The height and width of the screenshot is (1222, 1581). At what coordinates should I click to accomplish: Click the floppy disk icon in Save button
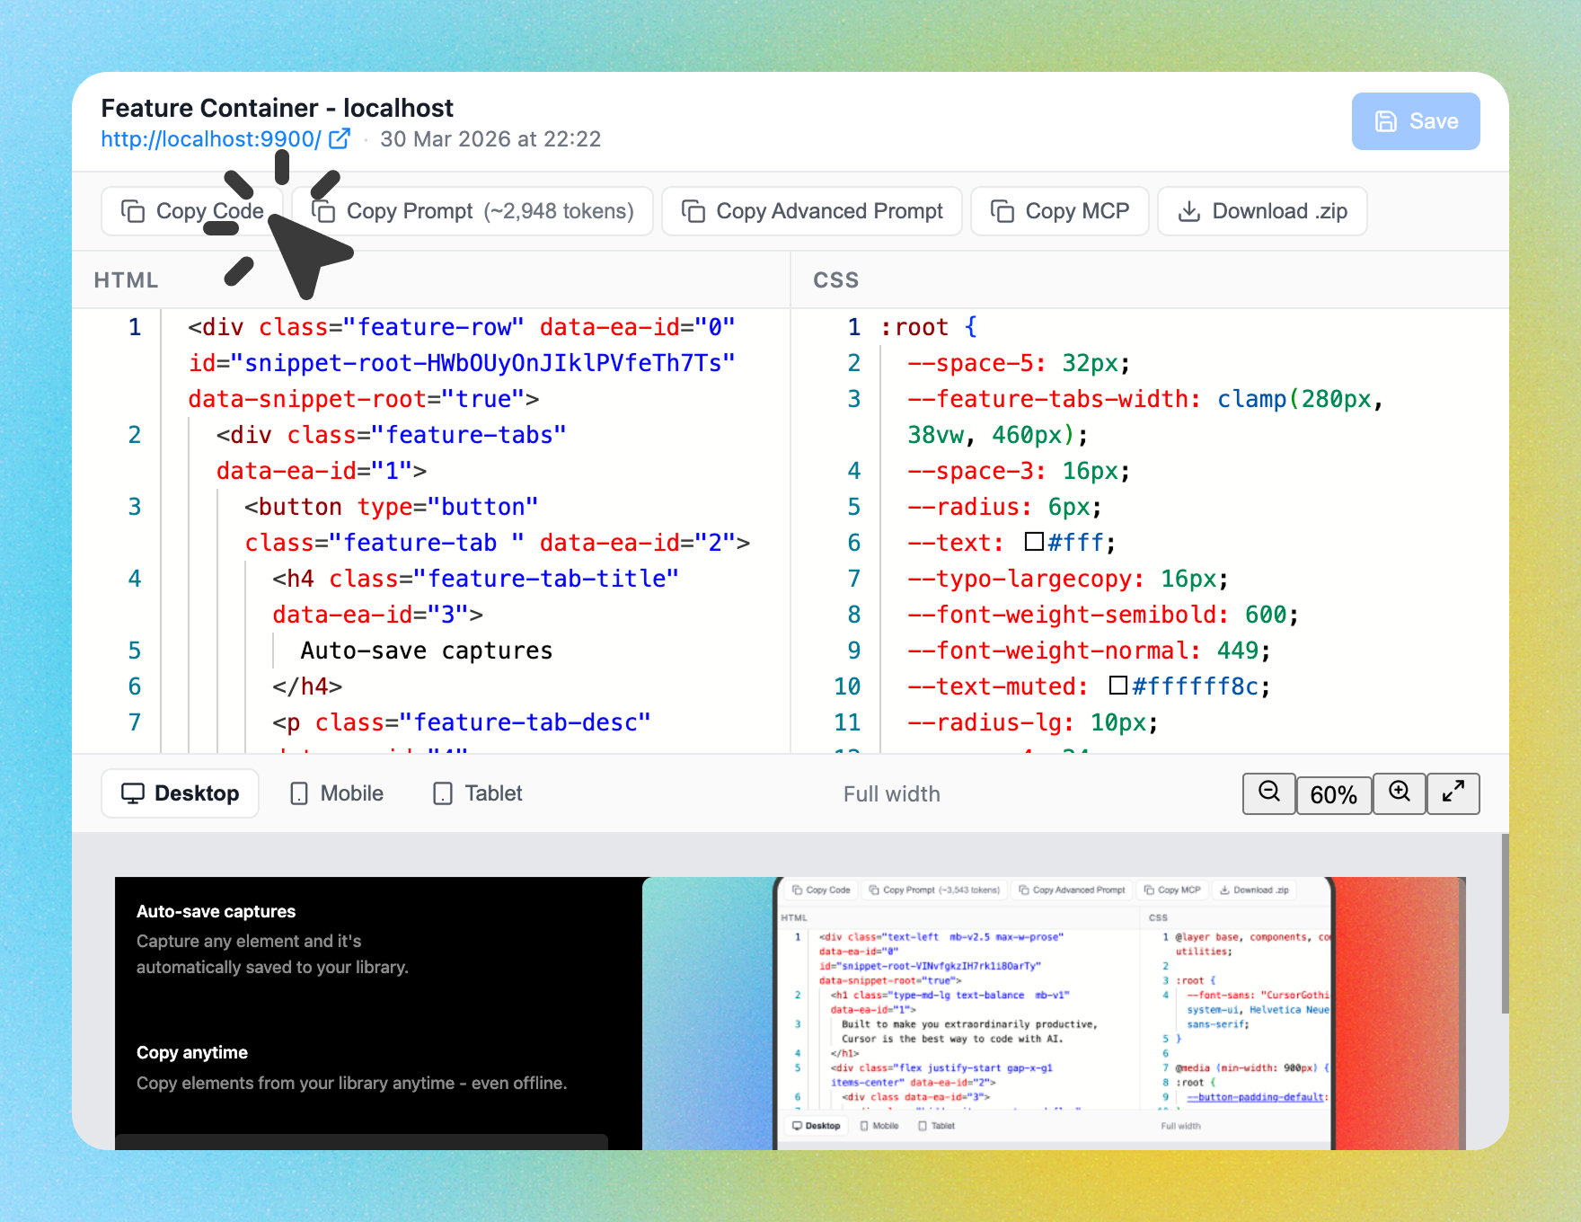point(1387,120)
